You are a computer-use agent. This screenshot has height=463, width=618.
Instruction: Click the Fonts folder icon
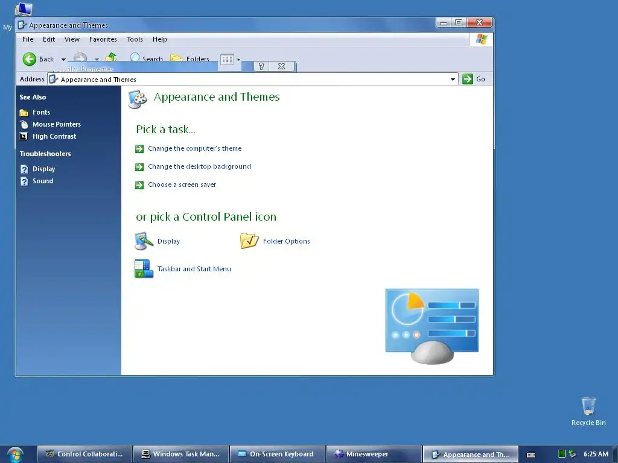pyautogui.click(x=24, y=113)
